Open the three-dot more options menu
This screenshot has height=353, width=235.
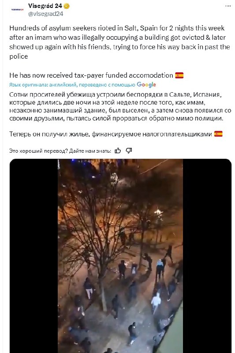228,6
